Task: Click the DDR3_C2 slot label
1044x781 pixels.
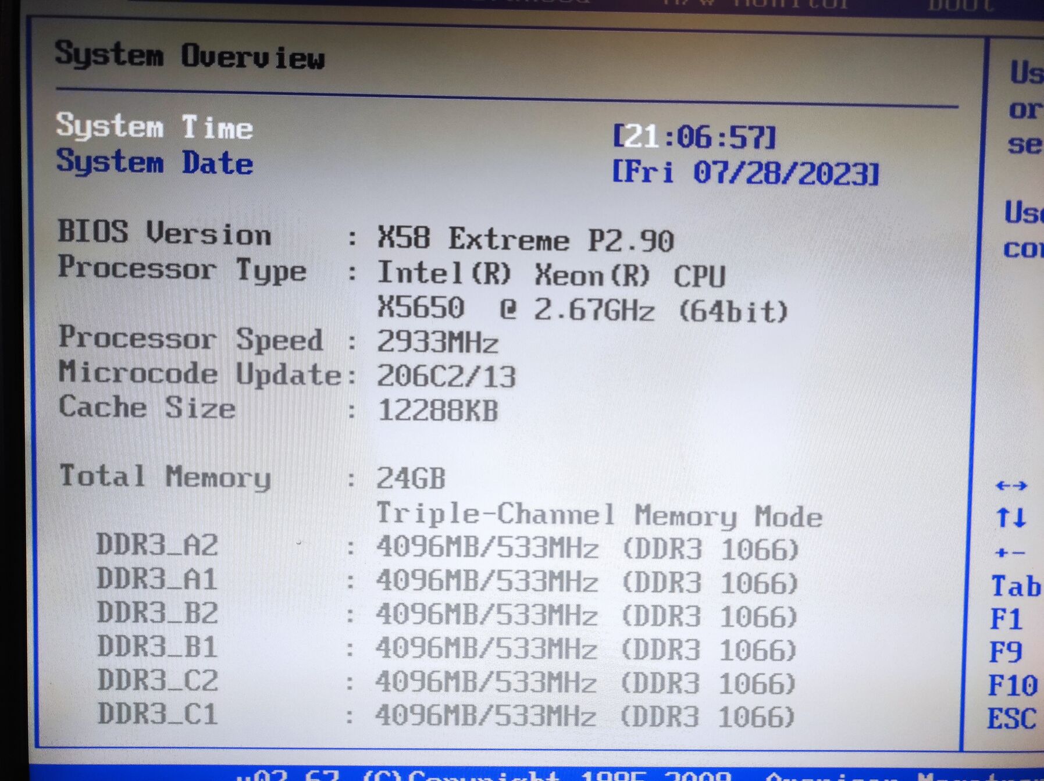Action: tap(157, 680)
